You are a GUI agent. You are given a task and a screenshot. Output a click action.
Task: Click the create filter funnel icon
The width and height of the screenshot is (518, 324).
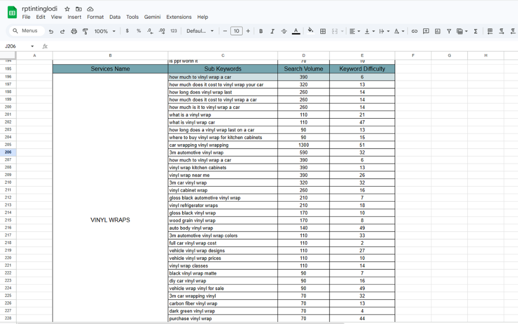[449, 31]
